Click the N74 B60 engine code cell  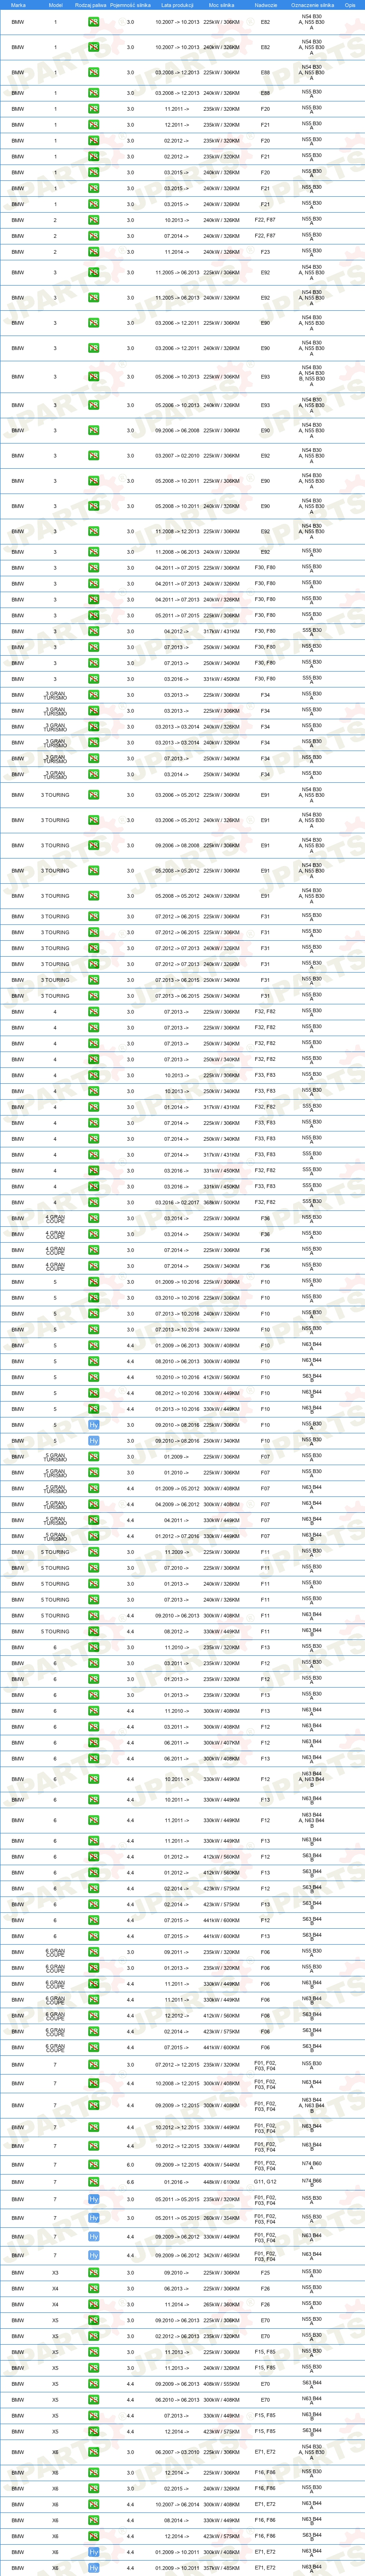(312, 2165)
